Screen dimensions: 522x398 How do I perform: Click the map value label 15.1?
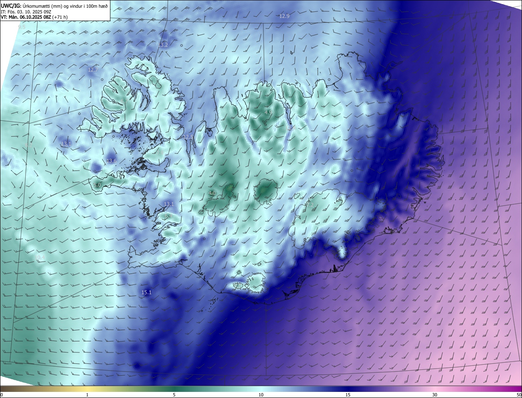146,292
